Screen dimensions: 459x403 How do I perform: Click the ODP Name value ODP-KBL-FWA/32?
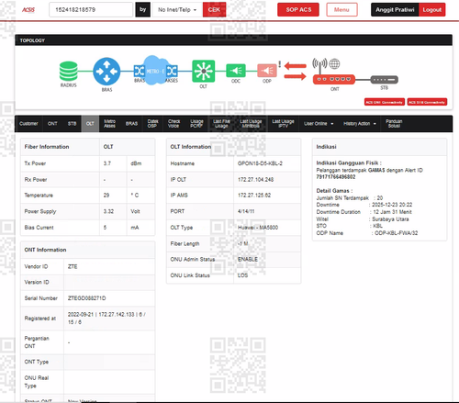click(397, 233)
